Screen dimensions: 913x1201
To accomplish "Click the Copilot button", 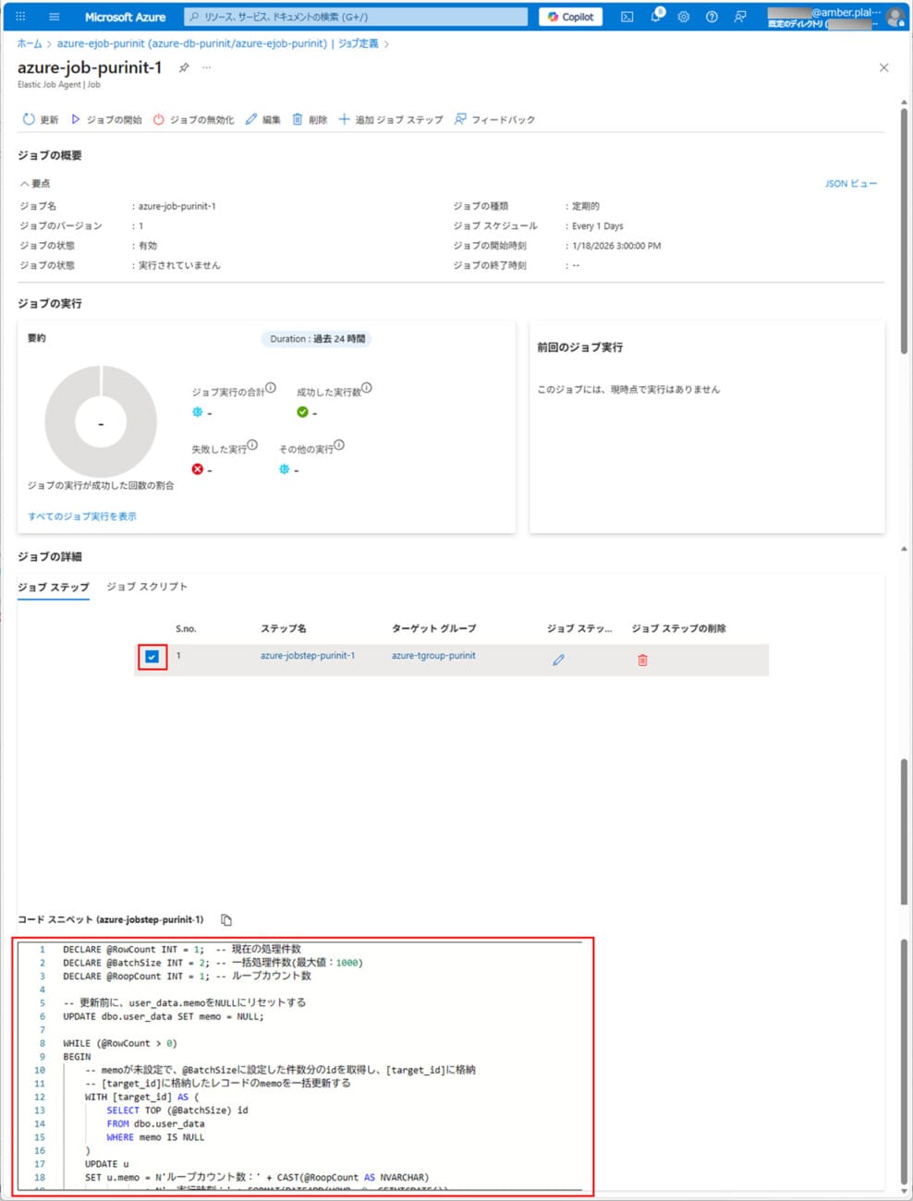I will pyautogui.click(x=570, y=17).
